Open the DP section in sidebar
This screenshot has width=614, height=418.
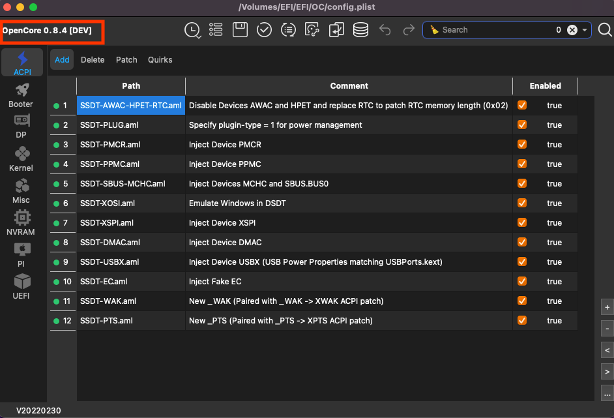21,127
